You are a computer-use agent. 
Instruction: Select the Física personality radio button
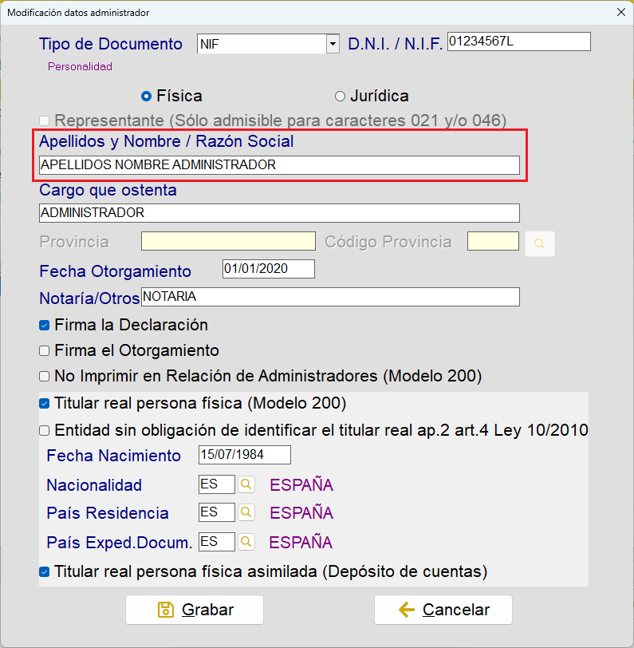(146, 97)
